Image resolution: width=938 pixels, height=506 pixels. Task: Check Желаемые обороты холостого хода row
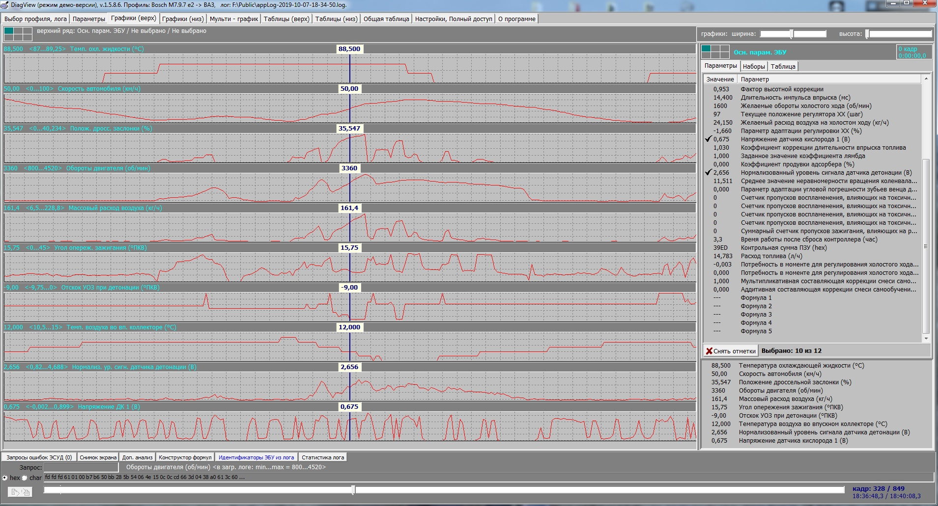click(x=812, y=106)
